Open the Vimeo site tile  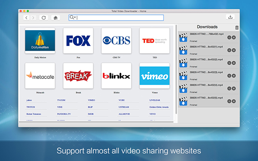[x=154, y=76]
